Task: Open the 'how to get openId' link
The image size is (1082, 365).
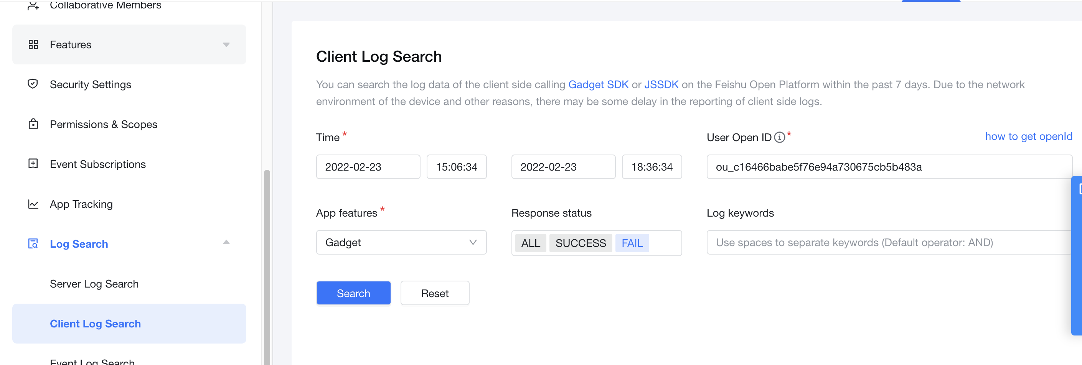Action: click(x=1028, y=136)
